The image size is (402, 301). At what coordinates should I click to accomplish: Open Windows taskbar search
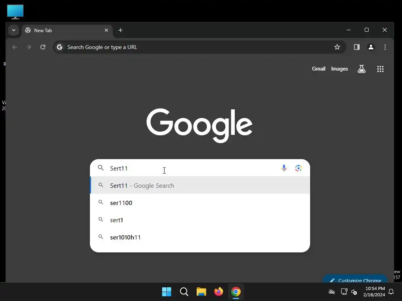(184, 292)
